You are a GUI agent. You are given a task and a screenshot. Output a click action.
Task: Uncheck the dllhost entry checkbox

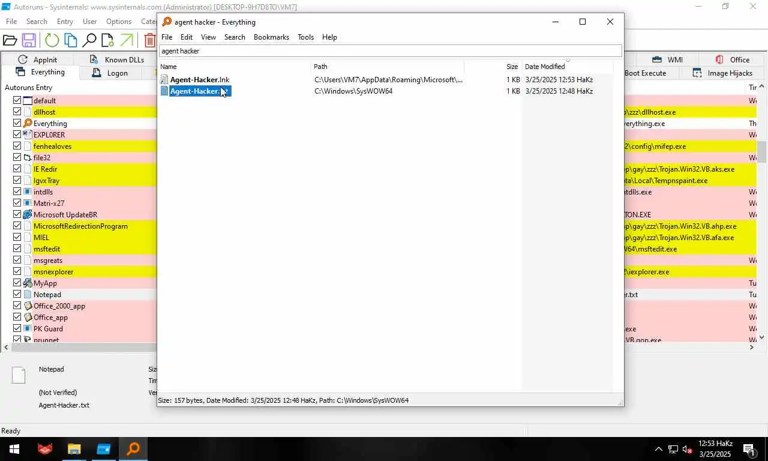17,112
